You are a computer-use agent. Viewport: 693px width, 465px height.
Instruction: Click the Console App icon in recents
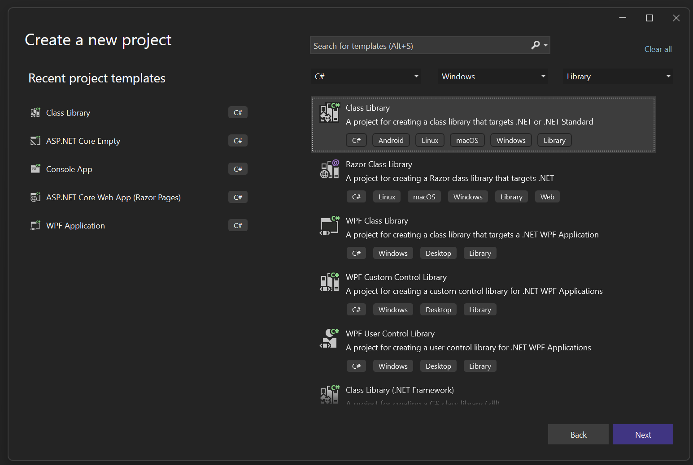tap(35, 168)
